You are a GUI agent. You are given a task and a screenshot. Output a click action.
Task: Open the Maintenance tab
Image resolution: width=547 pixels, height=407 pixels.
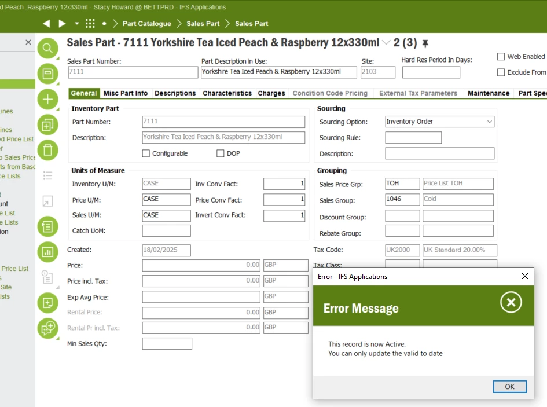(x=489, y=93)
